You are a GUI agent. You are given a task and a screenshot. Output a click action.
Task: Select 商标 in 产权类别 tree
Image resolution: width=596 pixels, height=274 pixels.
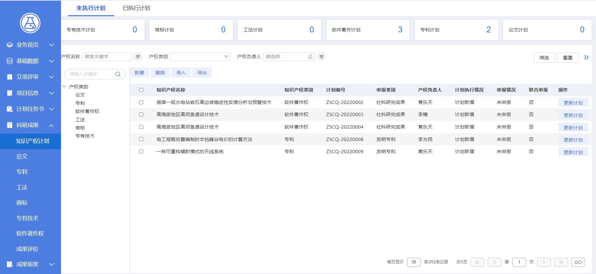[80, 128]
